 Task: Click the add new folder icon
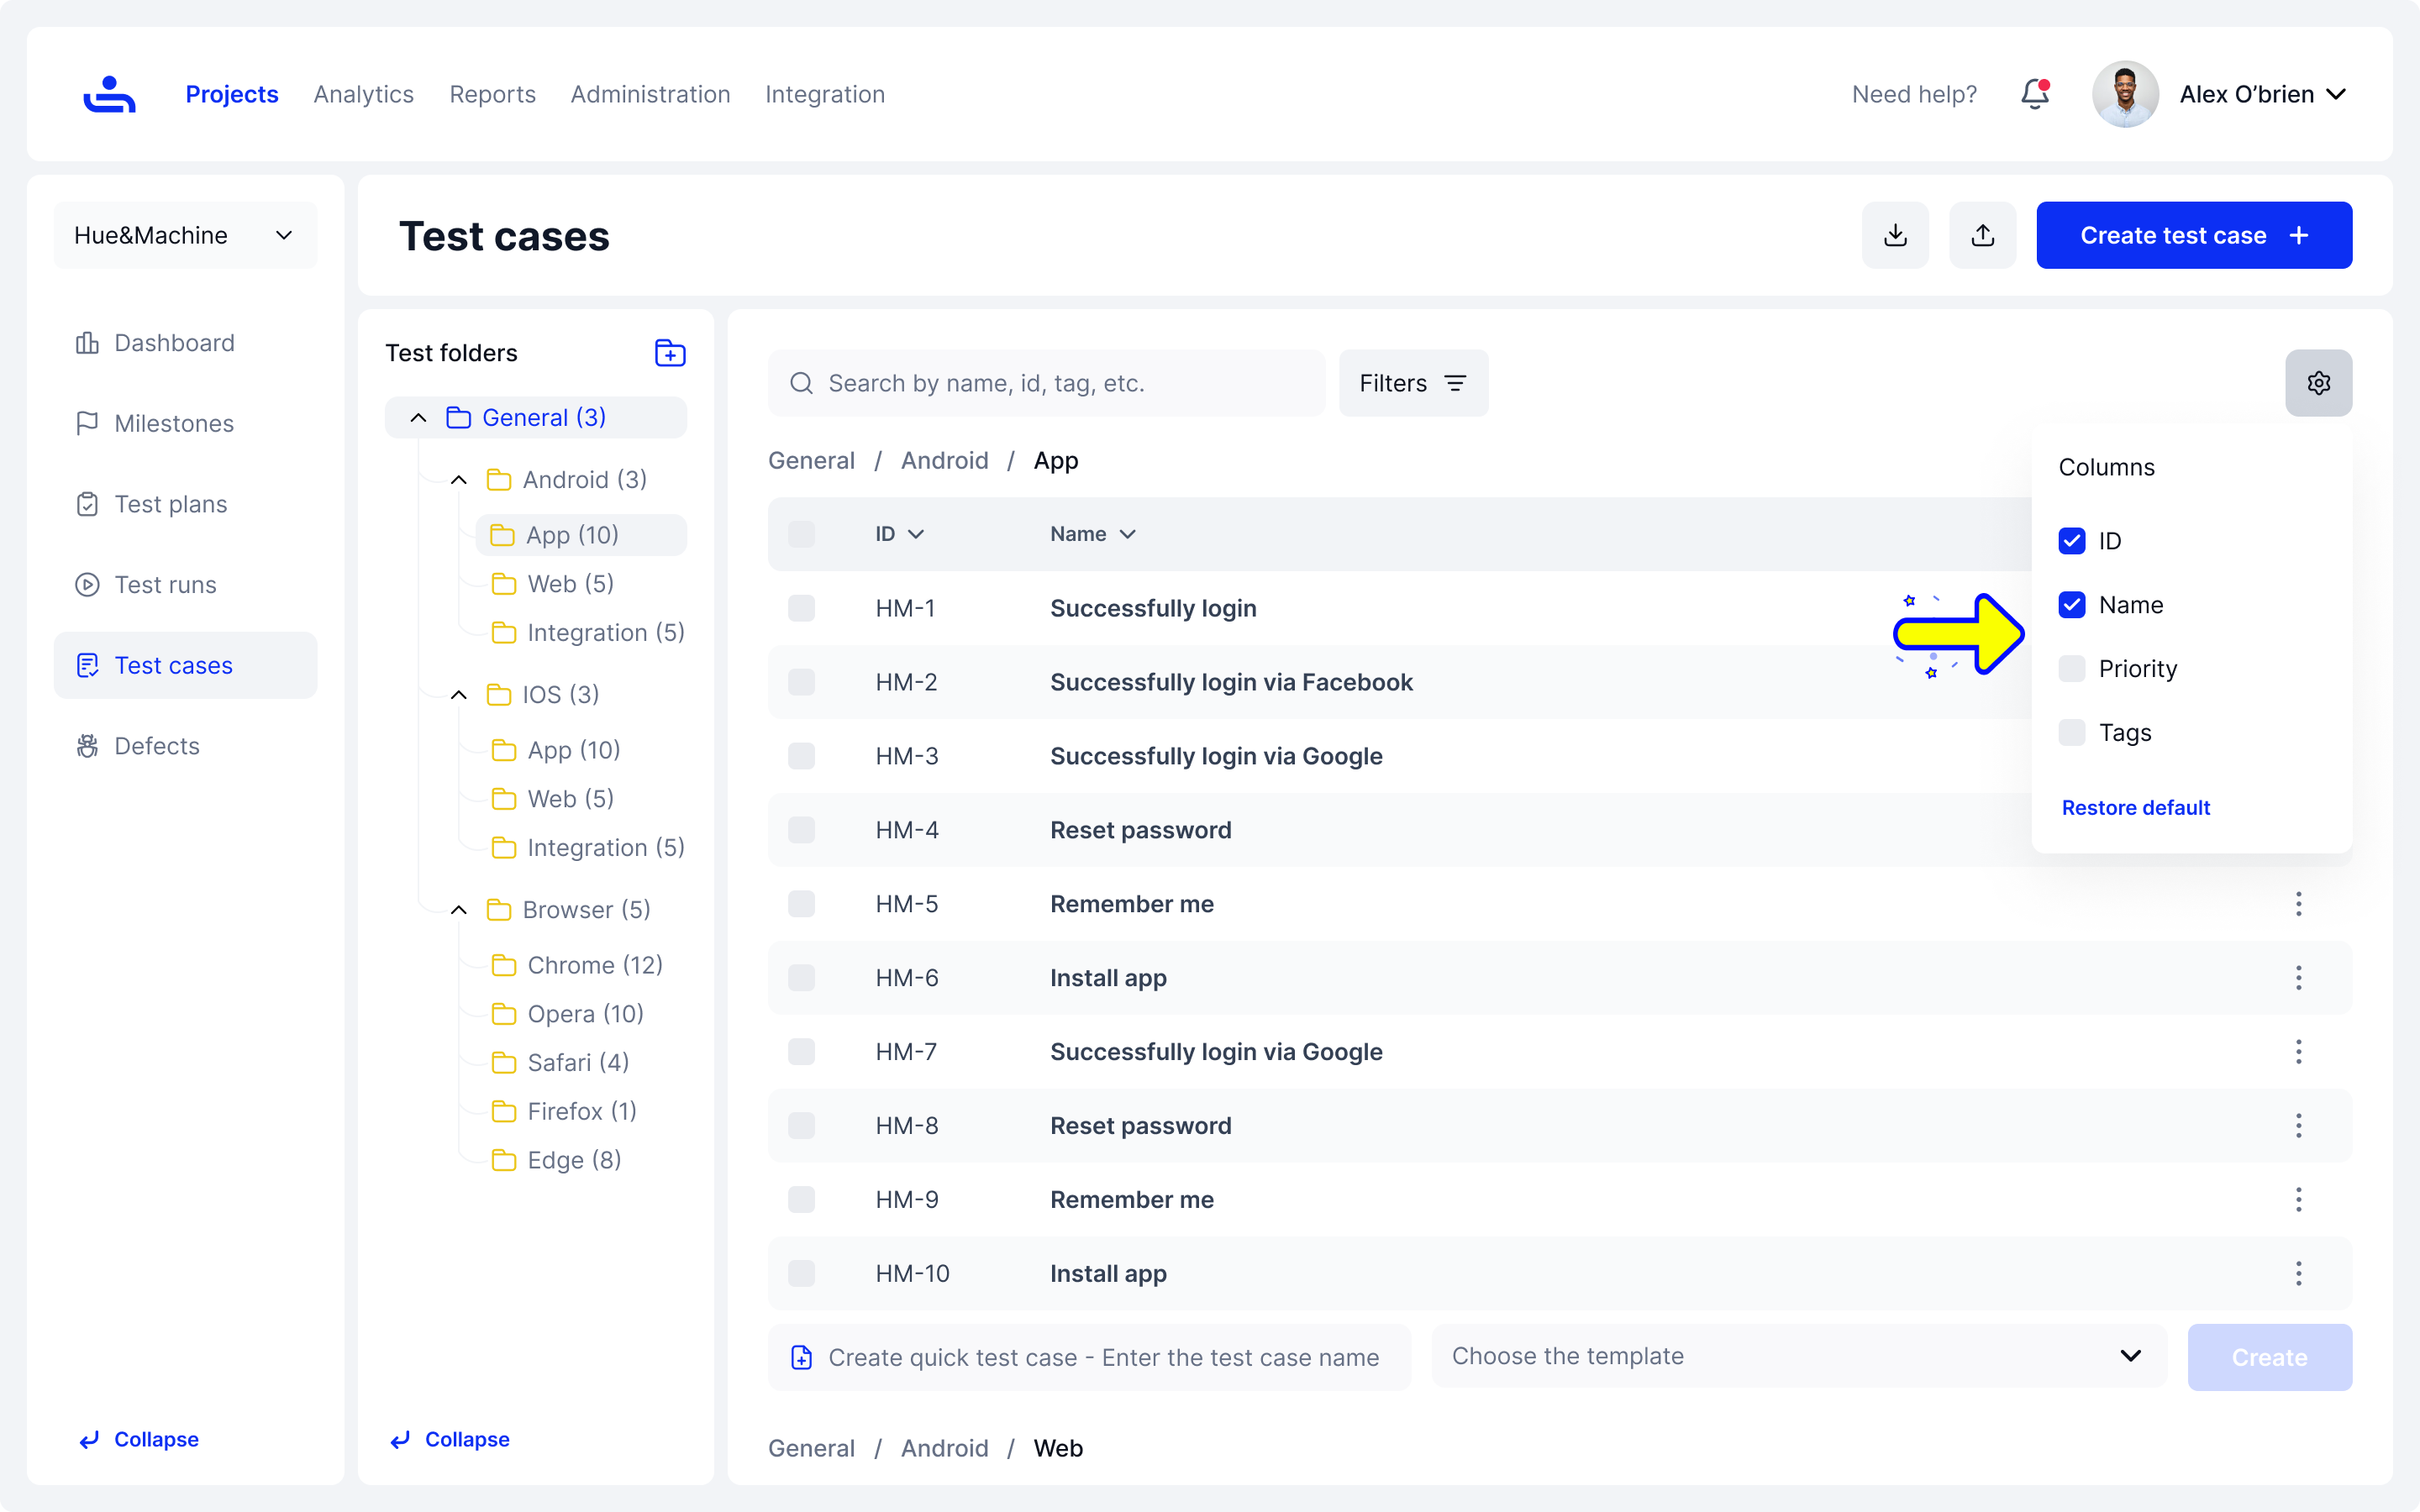click(670, 353)
